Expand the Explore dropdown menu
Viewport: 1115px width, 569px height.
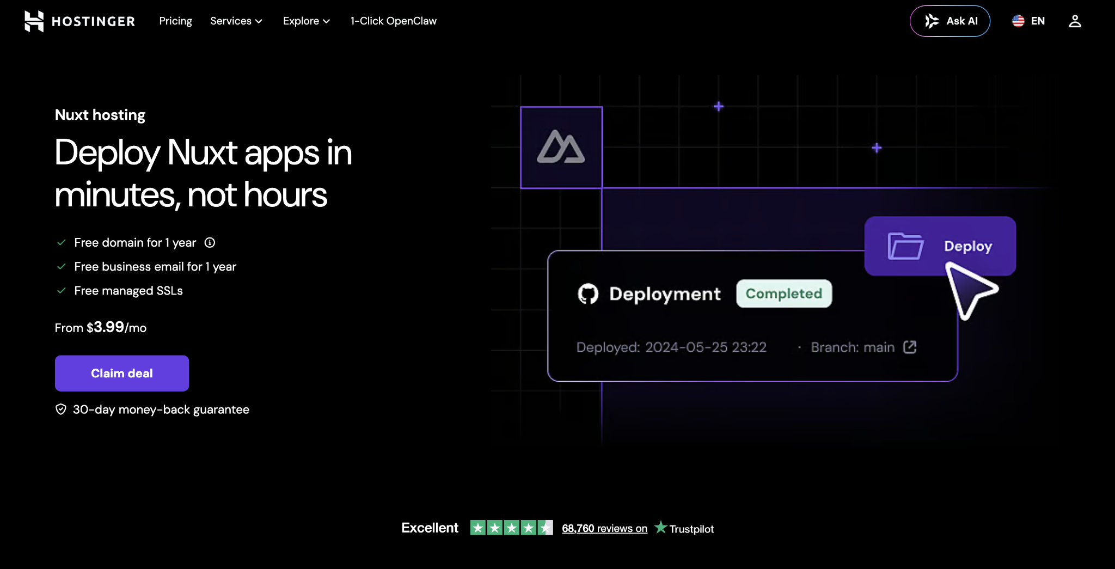307,21
